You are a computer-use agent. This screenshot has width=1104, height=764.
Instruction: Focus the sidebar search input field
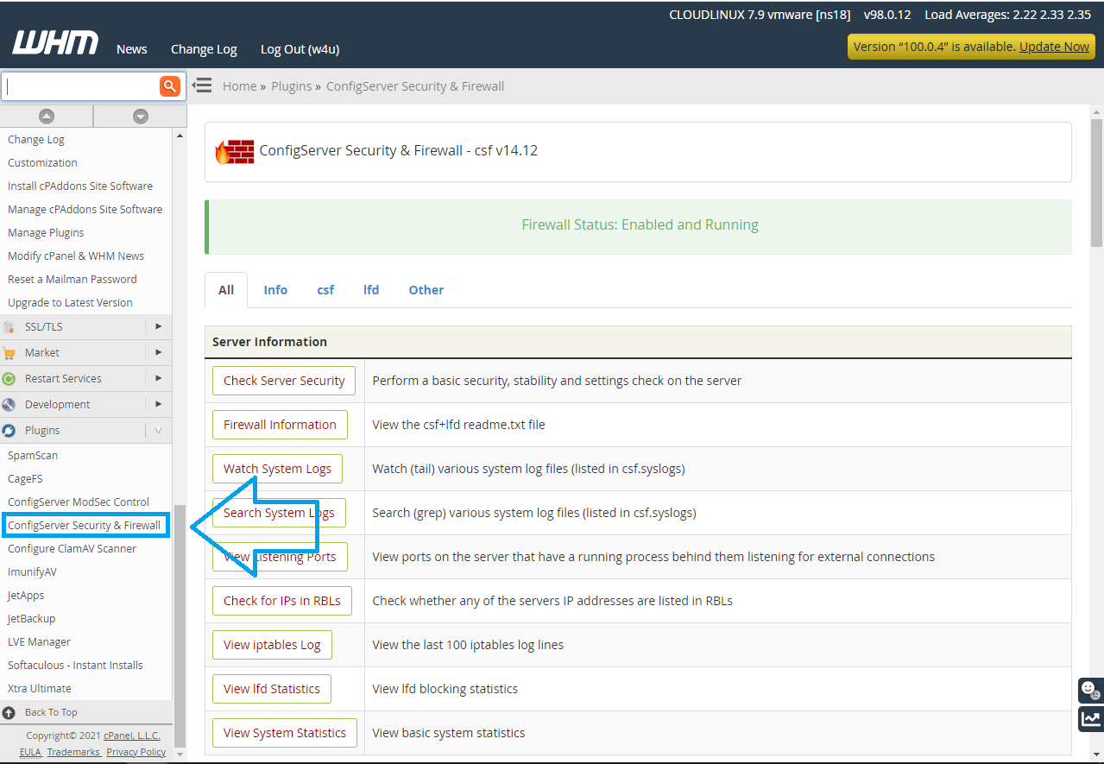(81, 85)
